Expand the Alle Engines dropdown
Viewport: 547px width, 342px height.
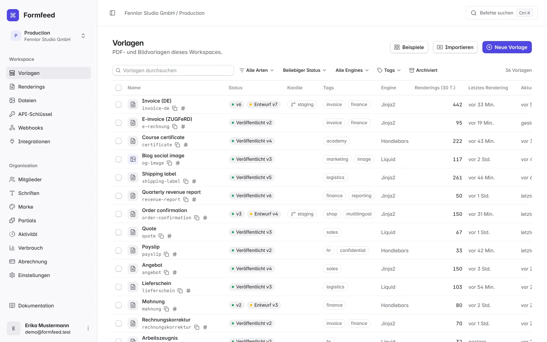(352, 70)
